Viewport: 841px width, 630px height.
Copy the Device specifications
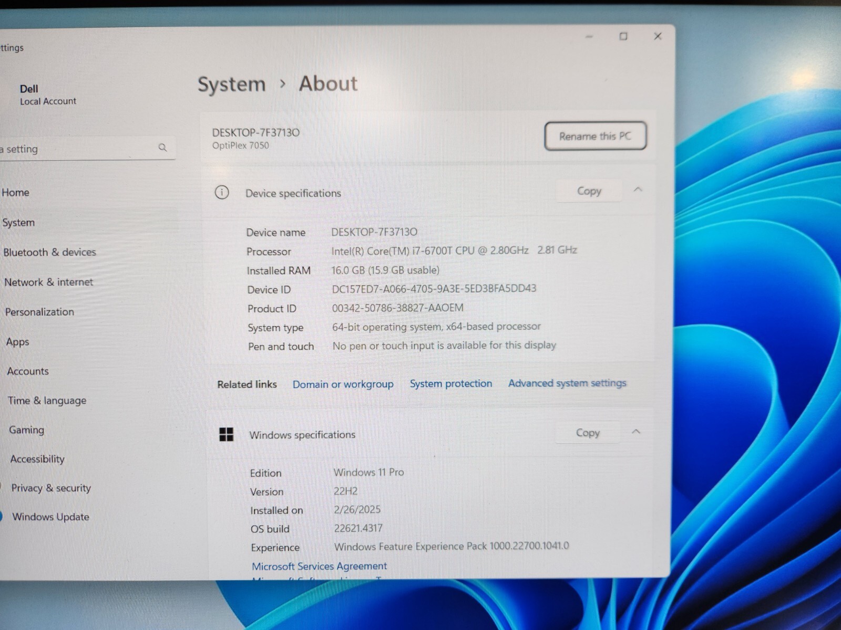click(x=589, y=191)
